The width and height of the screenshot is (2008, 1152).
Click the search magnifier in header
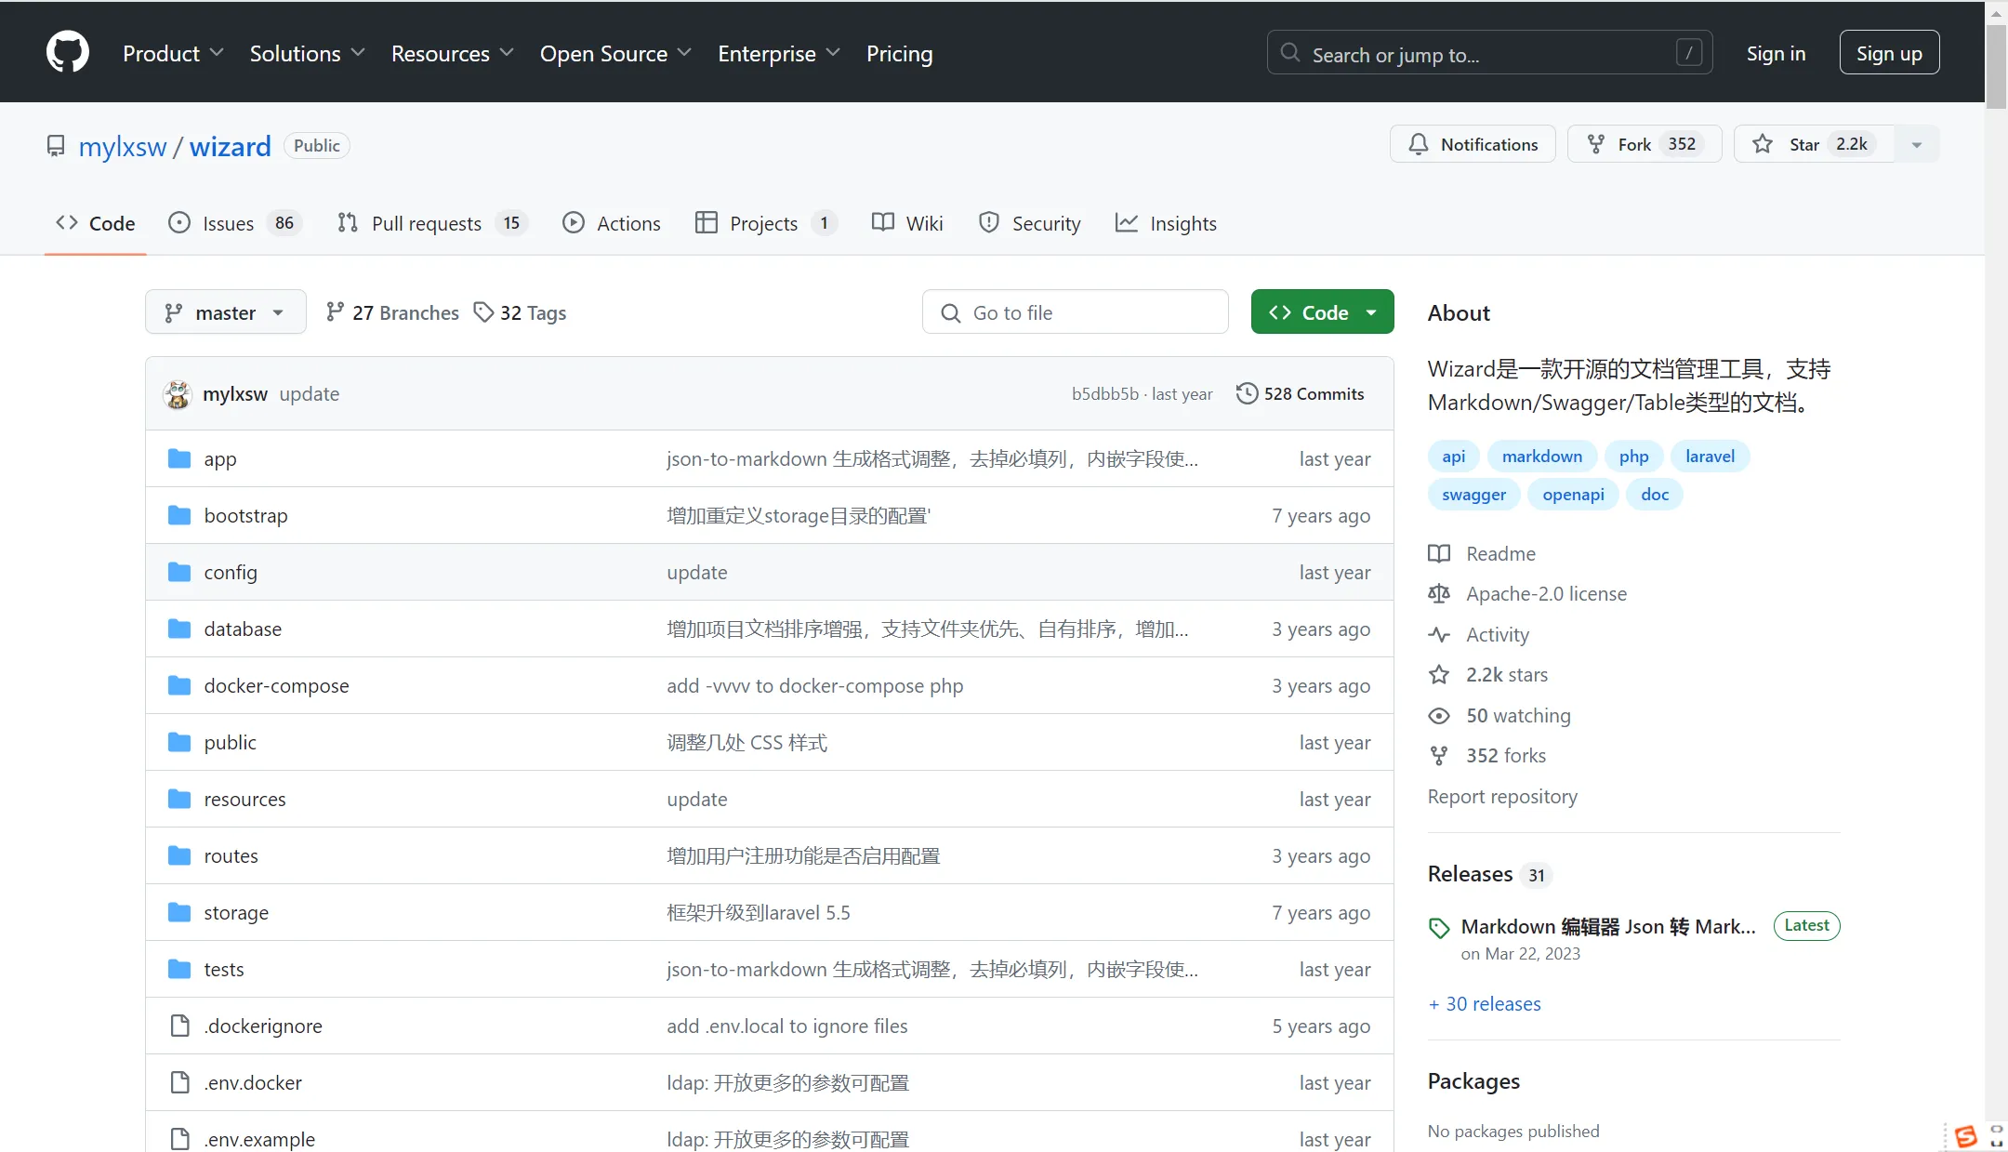click(1290, 53)
